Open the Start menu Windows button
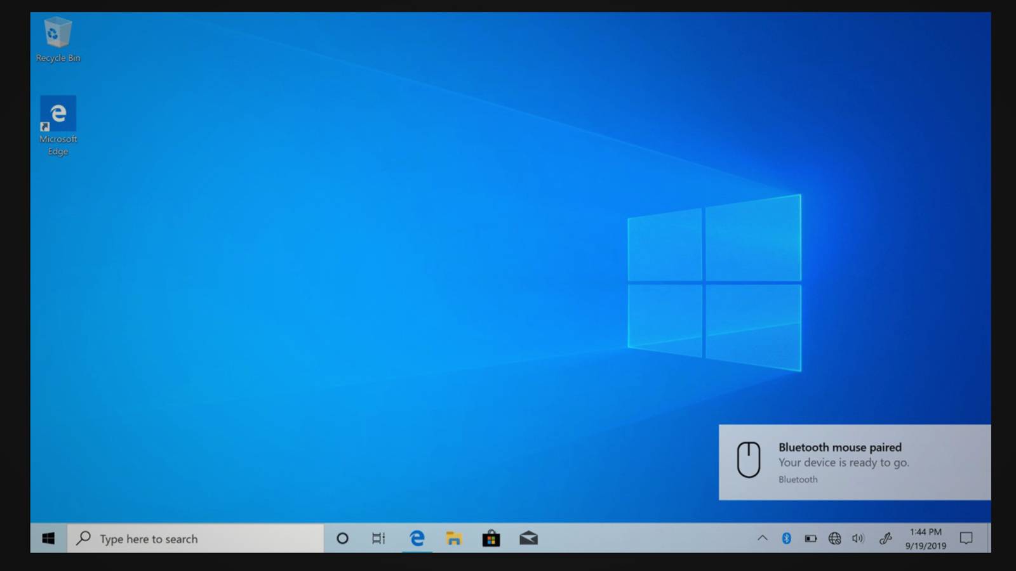Screen dimensions: 1016x571 click(48, 539)
